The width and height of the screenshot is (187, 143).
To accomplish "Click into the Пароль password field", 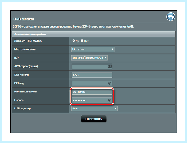I will pos(92,100).
